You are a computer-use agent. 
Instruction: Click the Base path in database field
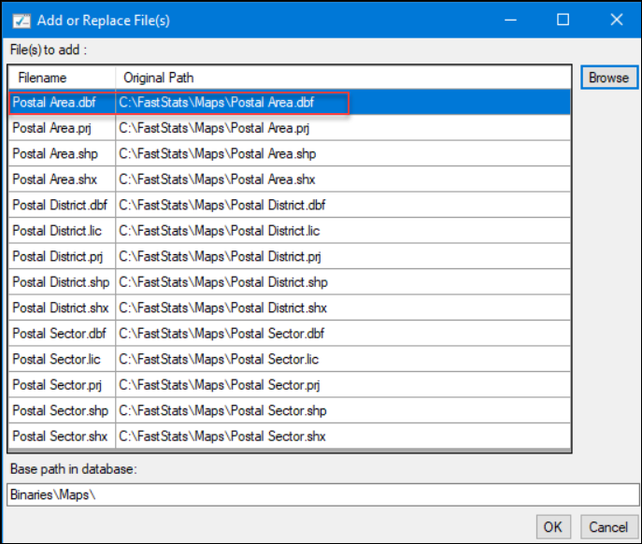point(322,494)
